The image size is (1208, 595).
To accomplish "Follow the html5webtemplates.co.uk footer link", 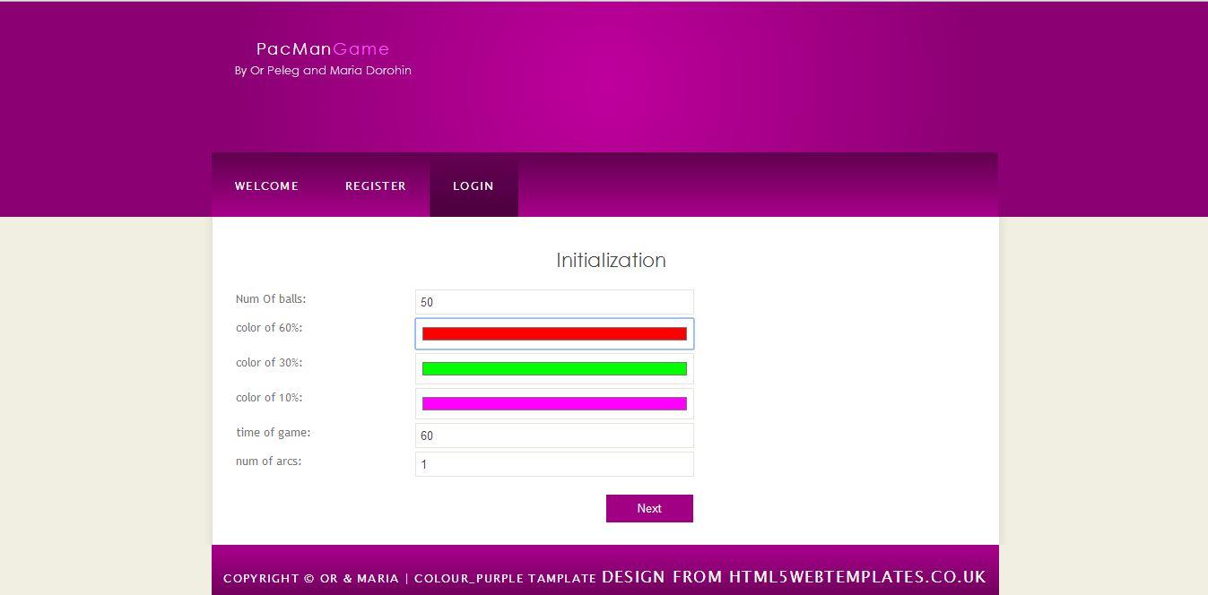I will (856, 577).
